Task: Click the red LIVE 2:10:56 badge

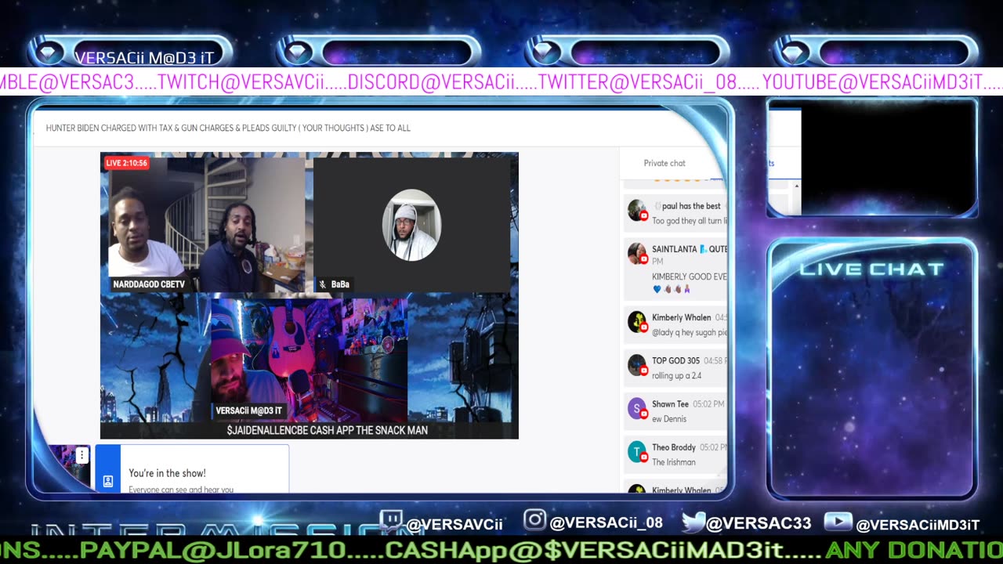Action: coord(126,163)
